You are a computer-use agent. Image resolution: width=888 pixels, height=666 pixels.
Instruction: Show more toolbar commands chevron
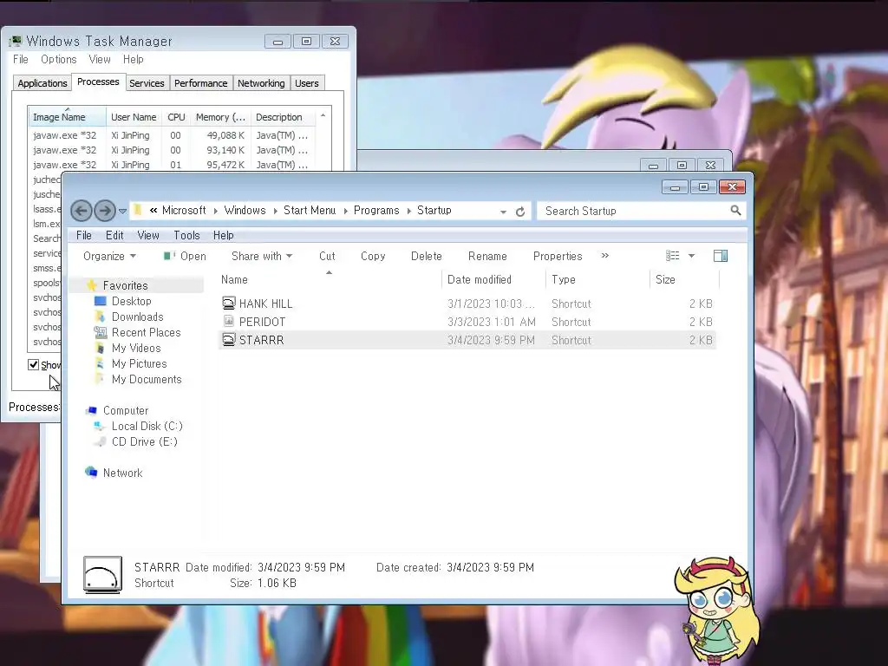[x=604, y=256]
